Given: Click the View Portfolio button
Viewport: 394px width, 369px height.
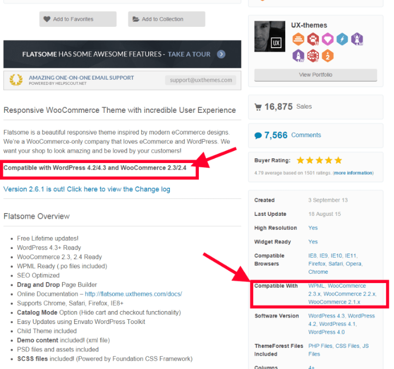Looking at the screenshot, I should [x=315, y=75].
